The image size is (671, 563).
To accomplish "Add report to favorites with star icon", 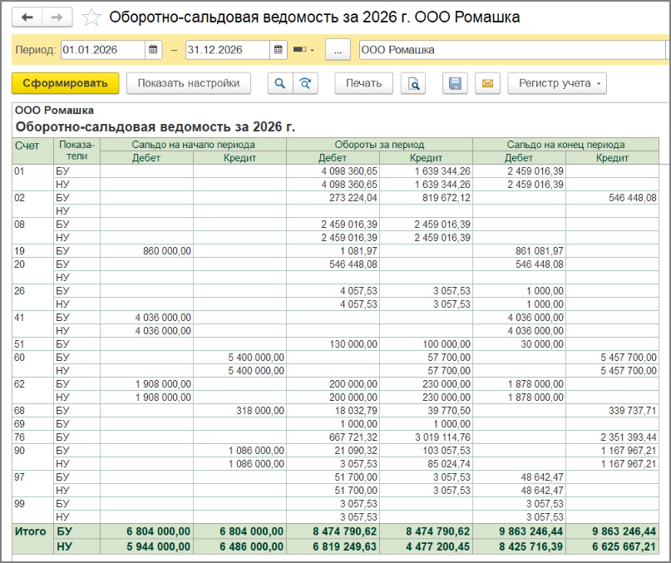I will coord(92,17).
